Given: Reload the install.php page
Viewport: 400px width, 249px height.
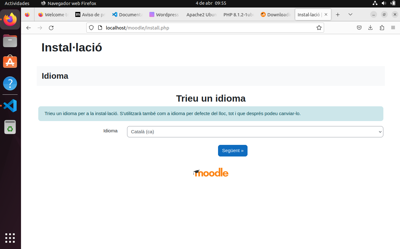Looking at the screenshot, I should point(51,28).
